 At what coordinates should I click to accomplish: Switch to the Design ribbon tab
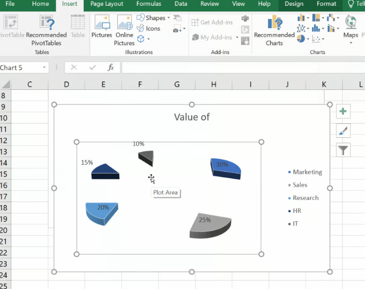click(294, 4)
